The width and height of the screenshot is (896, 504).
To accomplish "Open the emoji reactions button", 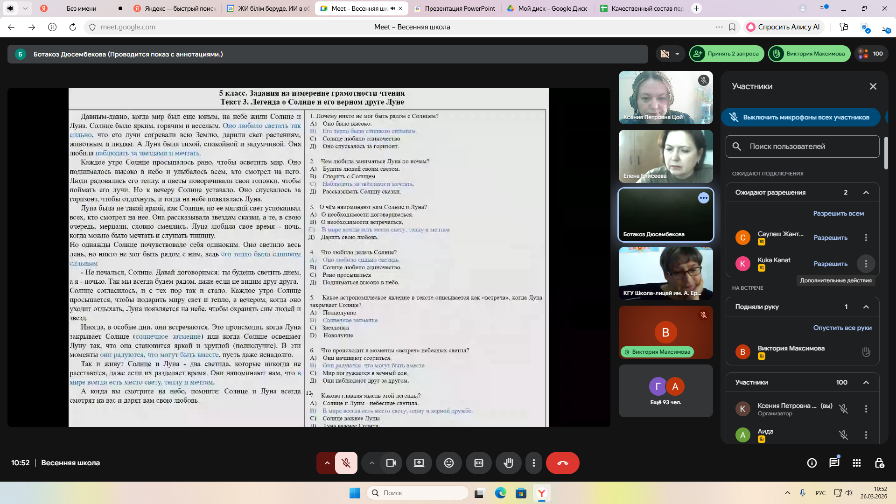I will (448, 463).
